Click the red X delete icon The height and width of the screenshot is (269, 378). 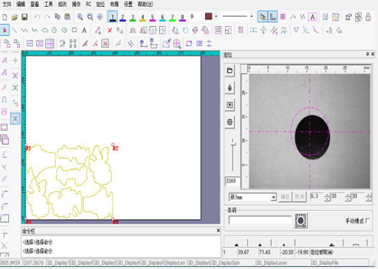[x=110, y=30]
